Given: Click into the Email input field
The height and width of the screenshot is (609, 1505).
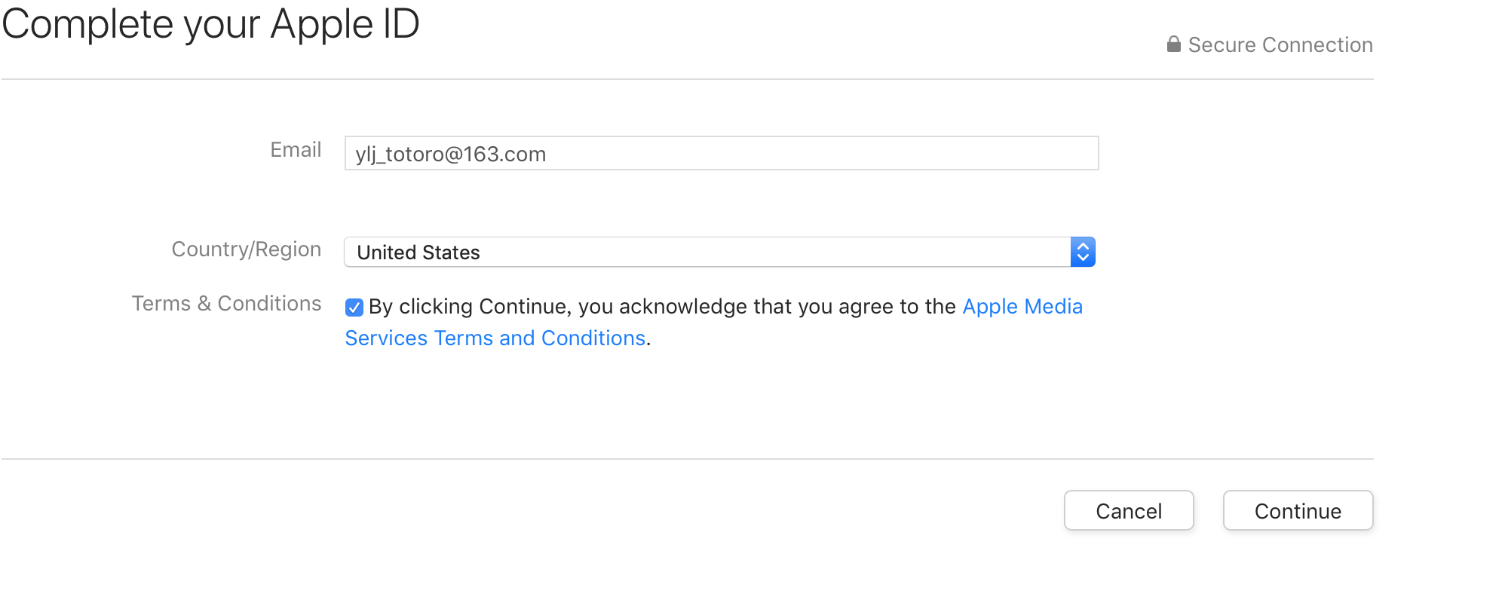Looking at the screenshot, I should [722, 153].
